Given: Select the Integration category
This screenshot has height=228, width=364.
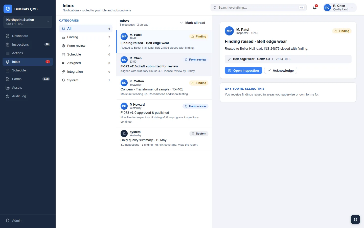Looking at the screenshot, I should click(x=86, y=72).
